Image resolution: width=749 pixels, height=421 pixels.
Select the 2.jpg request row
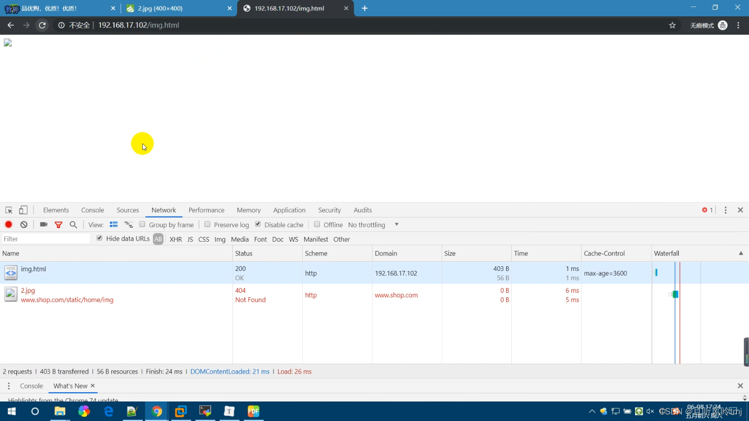[116, 295]
